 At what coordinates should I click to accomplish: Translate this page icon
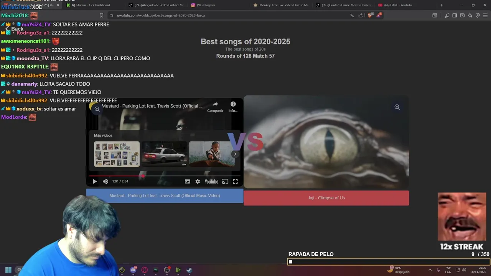tap(352, 15)
